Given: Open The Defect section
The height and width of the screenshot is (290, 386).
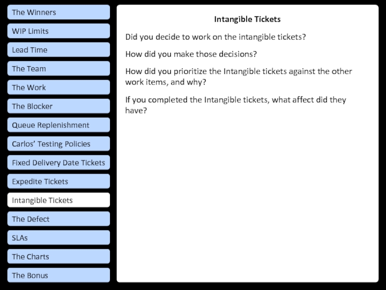Looking at the screenshot, I should (x=58, y=219).
